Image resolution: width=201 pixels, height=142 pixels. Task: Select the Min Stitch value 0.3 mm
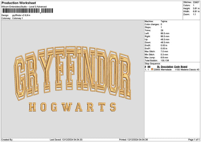[x=164, y=55]
